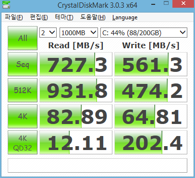
Task: Select the Seq write result 561.3
Action: click(151, 64)
